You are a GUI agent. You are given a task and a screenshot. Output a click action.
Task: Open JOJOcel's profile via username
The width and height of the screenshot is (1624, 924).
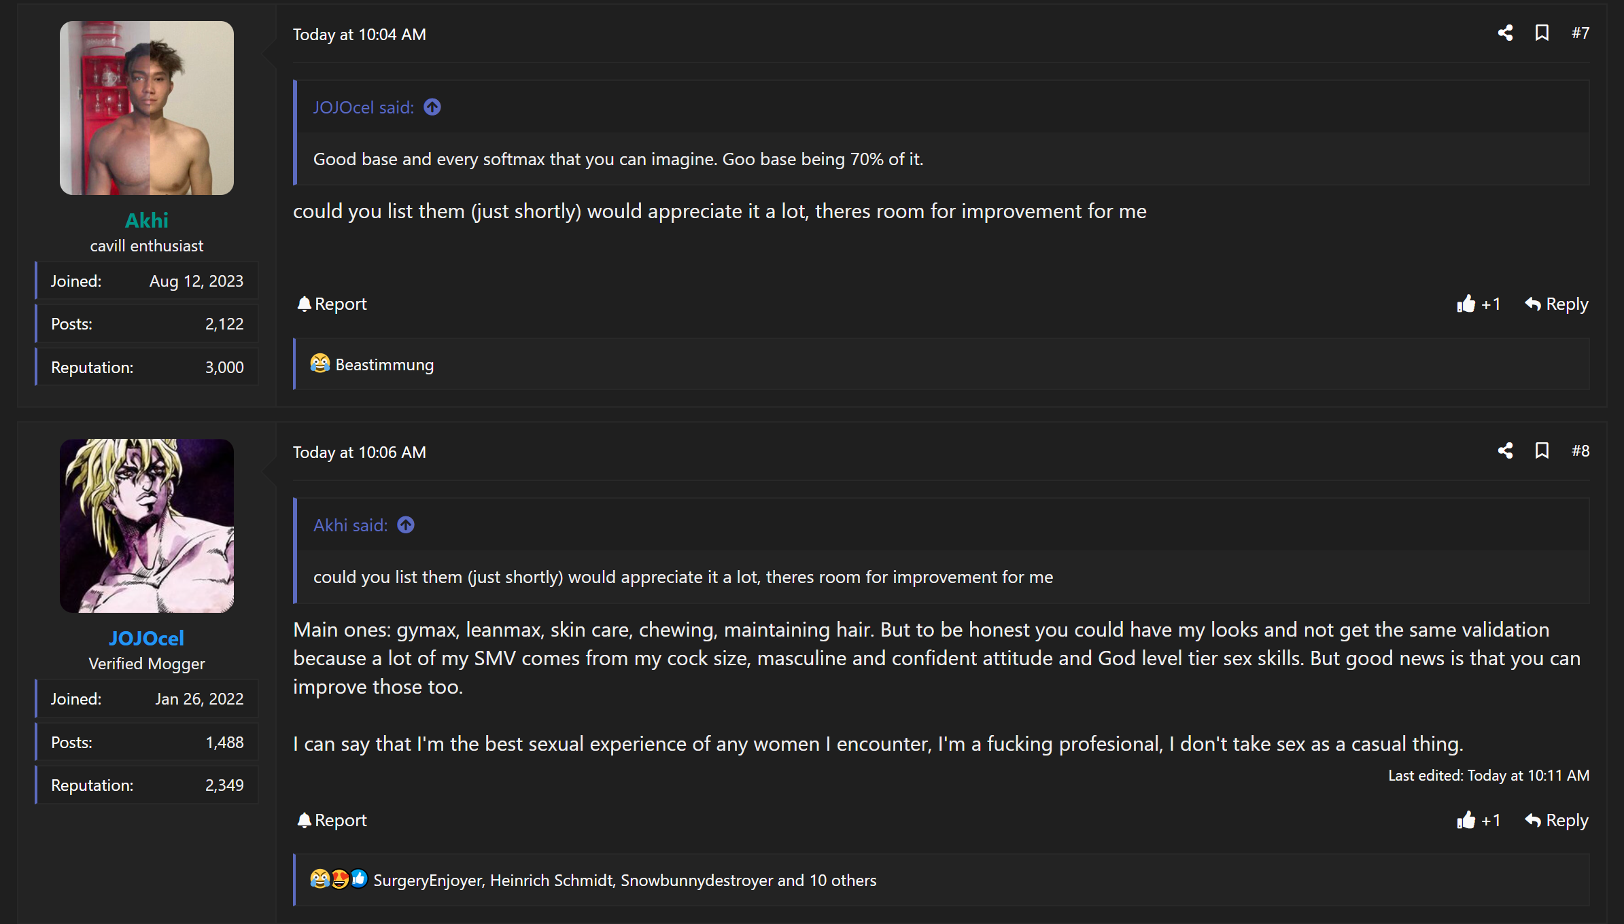(147, 638)
